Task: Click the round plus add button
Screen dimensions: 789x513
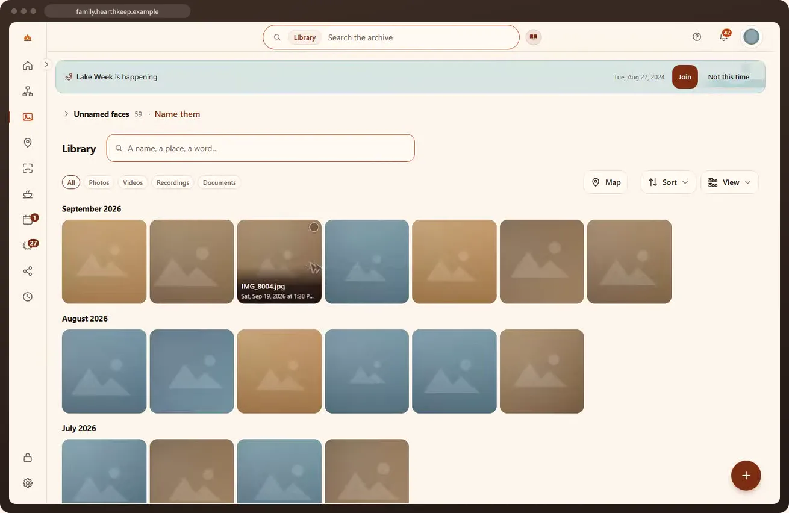Action: 746,476
